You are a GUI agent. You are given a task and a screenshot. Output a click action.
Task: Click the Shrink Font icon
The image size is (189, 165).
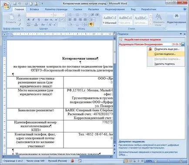(55, 24)
